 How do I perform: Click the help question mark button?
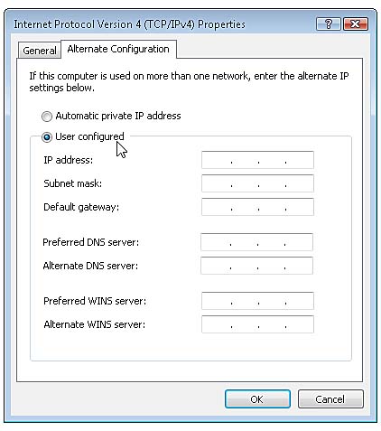(329, 23)
